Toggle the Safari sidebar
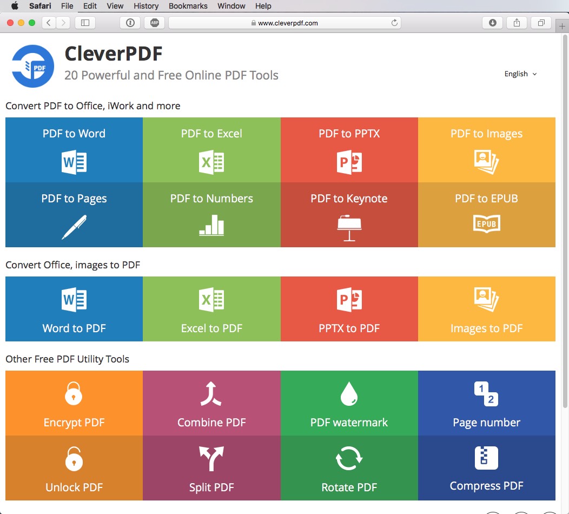This screenshot has width=569, height=514. tap(85, 23)
